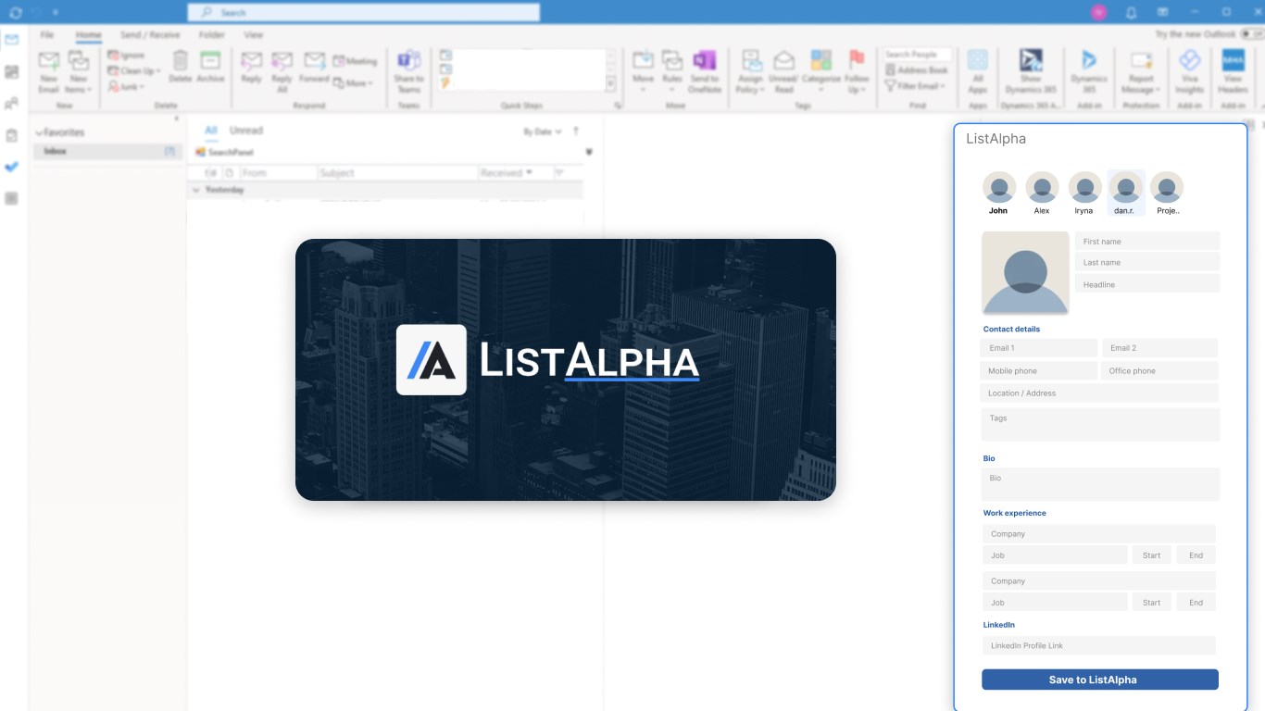The width and height of the screenshot is (1265, 711).
Task: Show All messages tab
Action: 211,131
